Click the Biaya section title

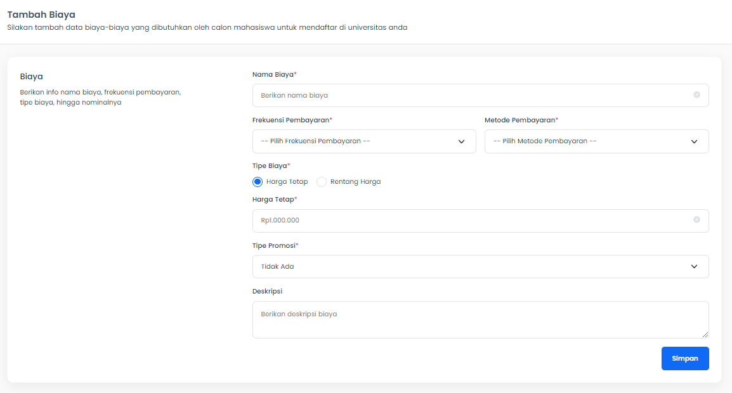(31, 77)
